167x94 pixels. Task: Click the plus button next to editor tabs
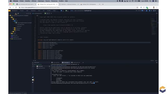coord(51,13)
